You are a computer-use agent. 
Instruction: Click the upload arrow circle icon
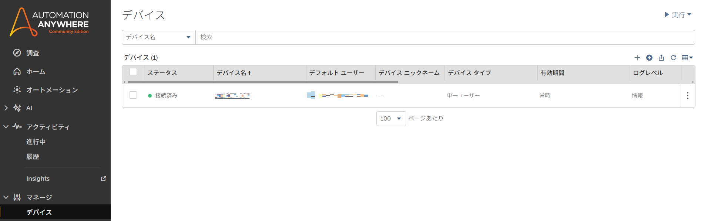[x=649, y=58]
